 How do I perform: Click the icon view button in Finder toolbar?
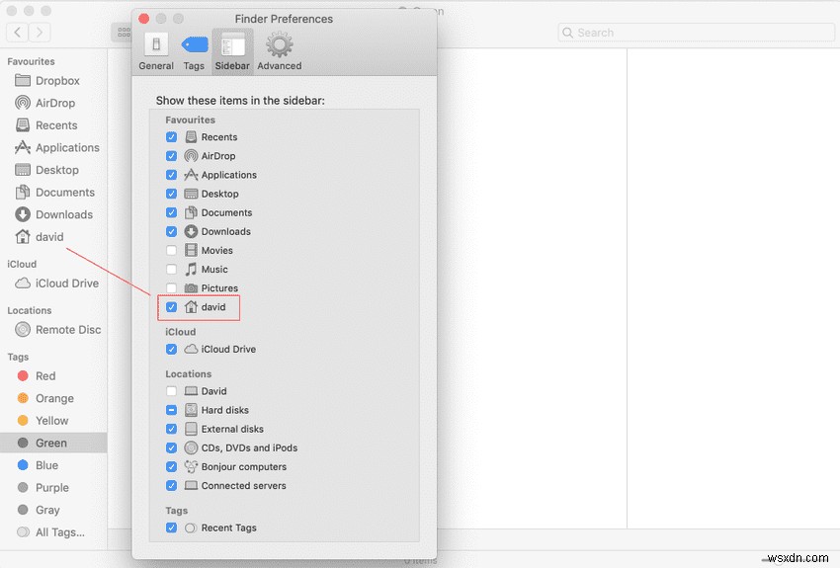(123, 33)
